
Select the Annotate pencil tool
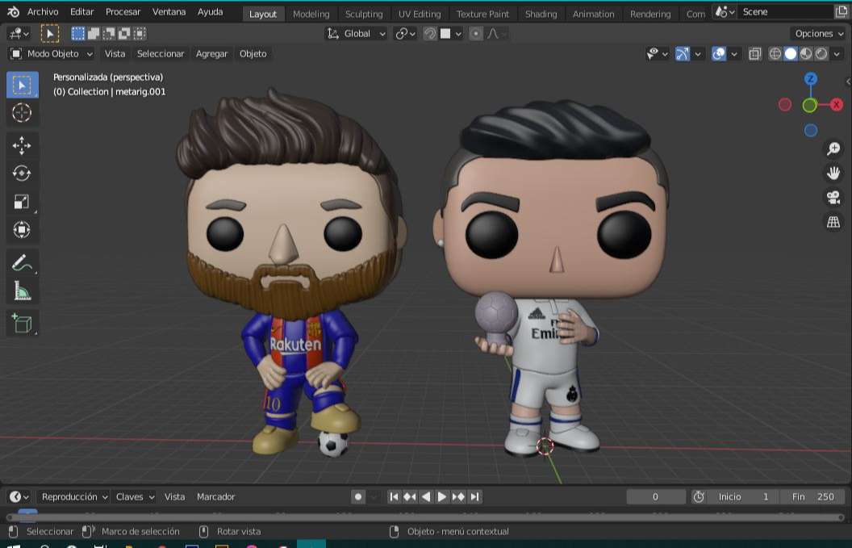click(x=23, y=262)
